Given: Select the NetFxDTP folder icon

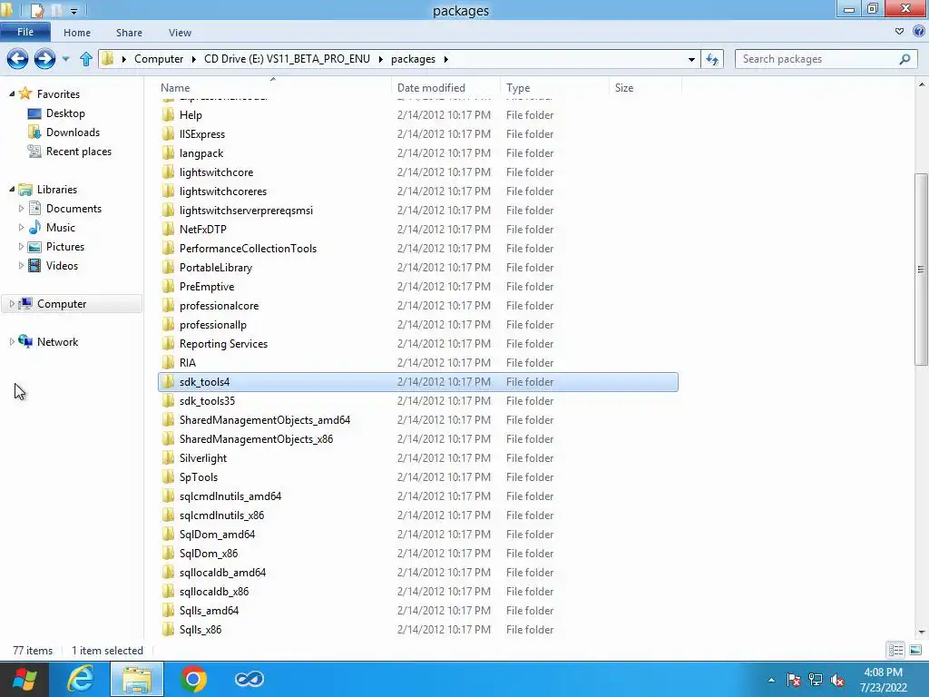Looking at the screenshot, I should click(x=168, y=230).
